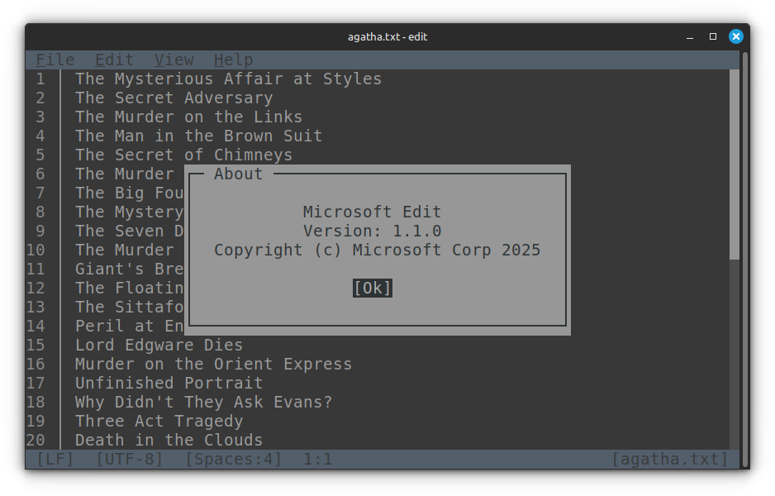Click the [LF] line-ending indicator in status bar
775x496 pixels.
pos(53,459)
